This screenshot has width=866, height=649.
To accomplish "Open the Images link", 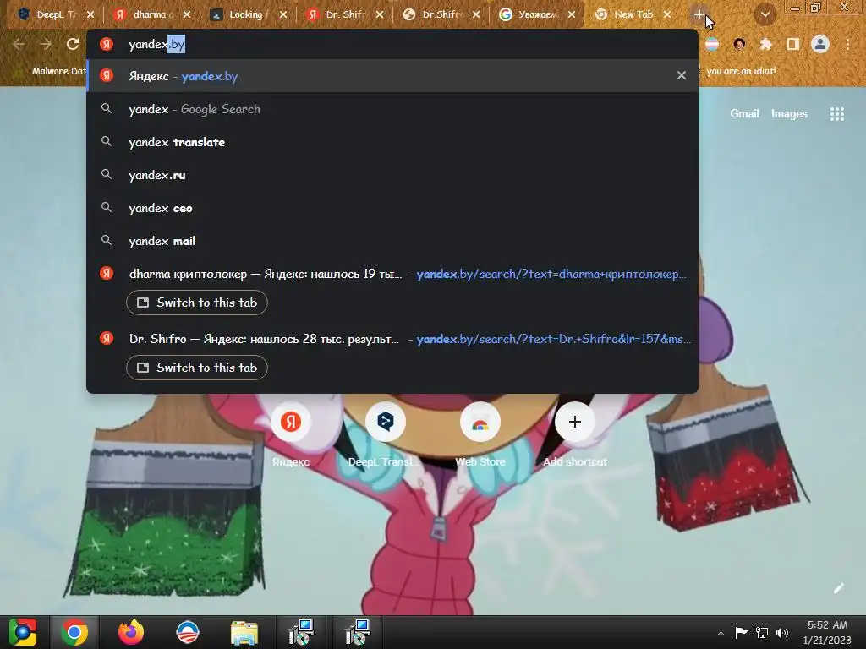I will click(x=789, y=114).
